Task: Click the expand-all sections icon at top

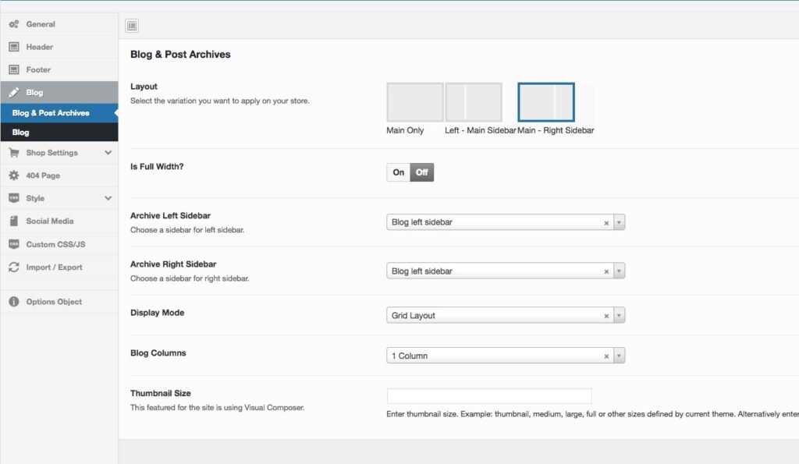Action: [132, 26]
